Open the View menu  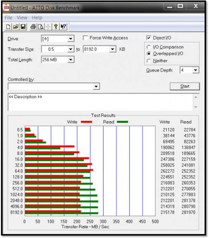(x=22, y=18)
